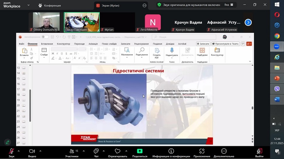Screen dimensions: 284x159
Task: Open the Приложения apps icon
Action: [202, 151]
